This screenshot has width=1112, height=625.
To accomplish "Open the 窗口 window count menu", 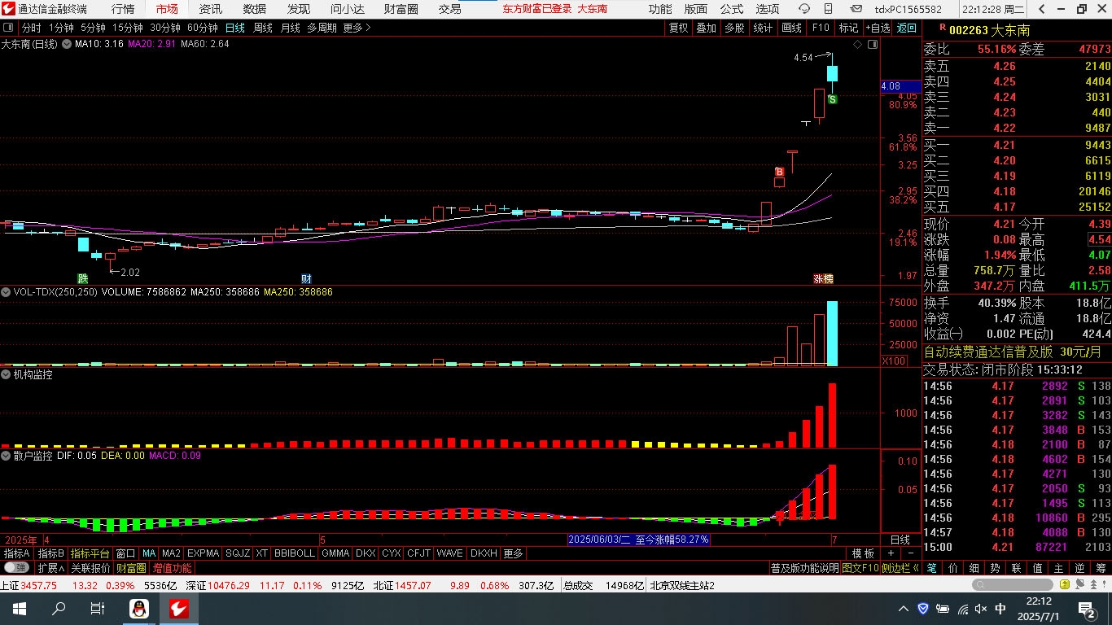I will 125,553.
